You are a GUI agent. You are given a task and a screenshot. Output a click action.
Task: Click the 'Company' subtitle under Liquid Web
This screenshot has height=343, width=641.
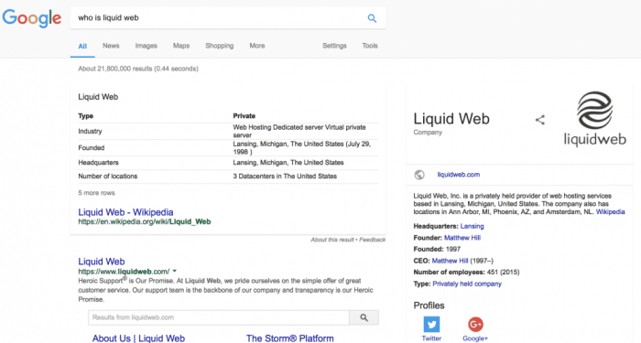[428, 133]
